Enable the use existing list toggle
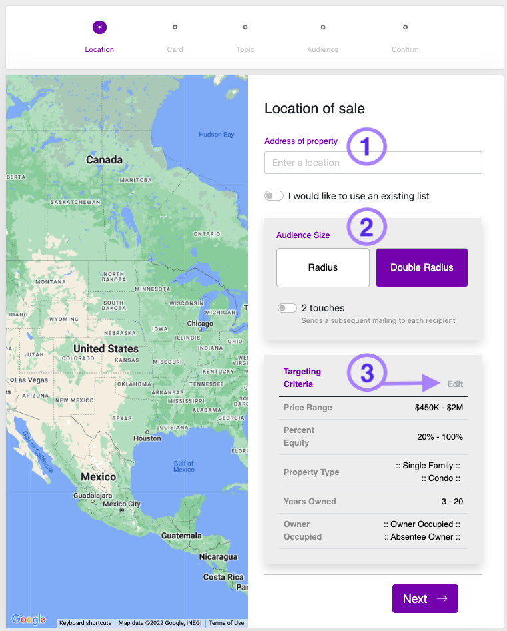Image resolution: width=507 pixels, height=631 pixels. (x=274, y=196)
